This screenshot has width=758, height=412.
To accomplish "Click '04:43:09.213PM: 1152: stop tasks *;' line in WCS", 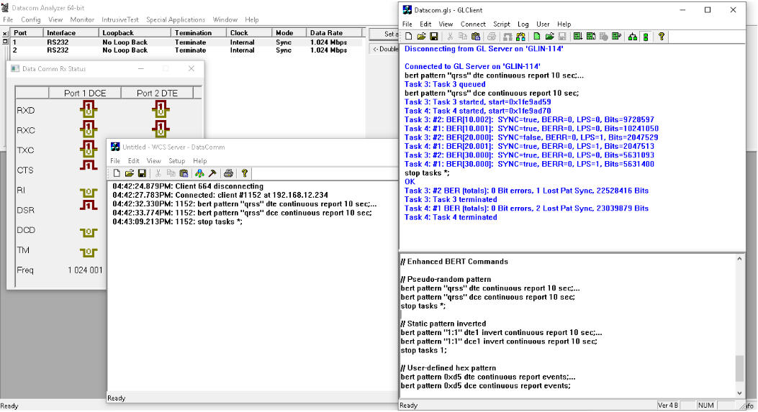I will [177, 221].
